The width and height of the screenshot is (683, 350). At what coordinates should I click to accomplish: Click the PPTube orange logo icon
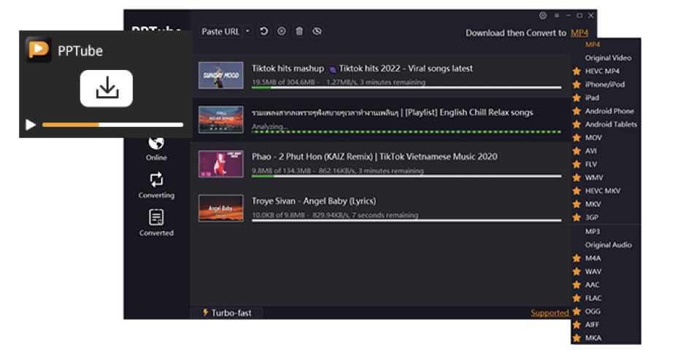(39, 50)
